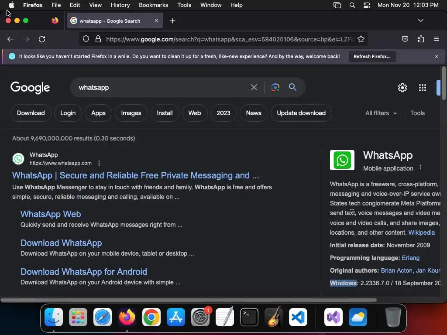Open the Bookmarks menu
The width and height of the screenshot is (447, 335).
(153, 5)
